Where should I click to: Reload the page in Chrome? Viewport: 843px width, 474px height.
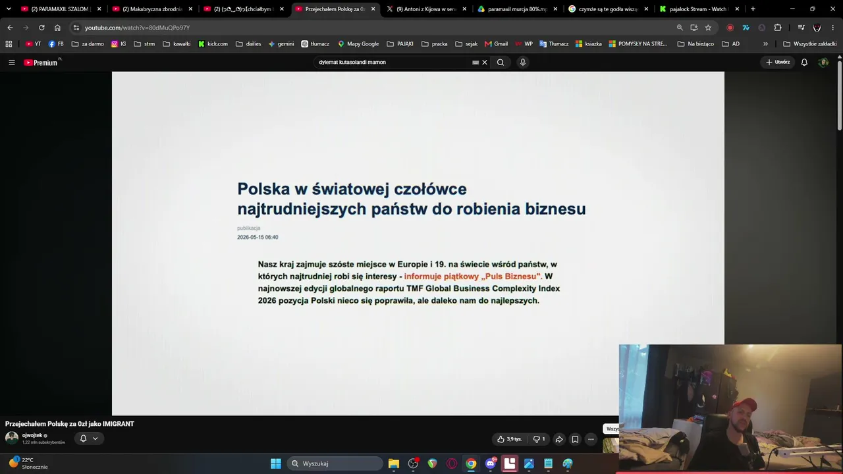pyautogui.click(x=41, y=28)
